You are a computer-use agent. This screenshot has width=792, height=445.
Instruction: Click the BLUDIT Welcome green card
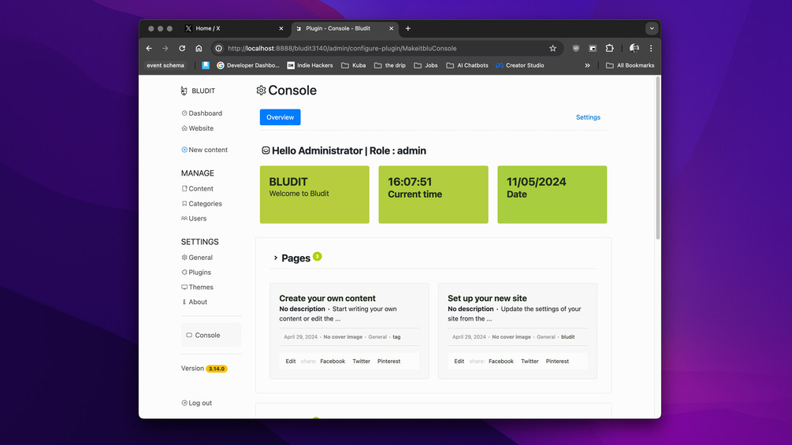314,195
